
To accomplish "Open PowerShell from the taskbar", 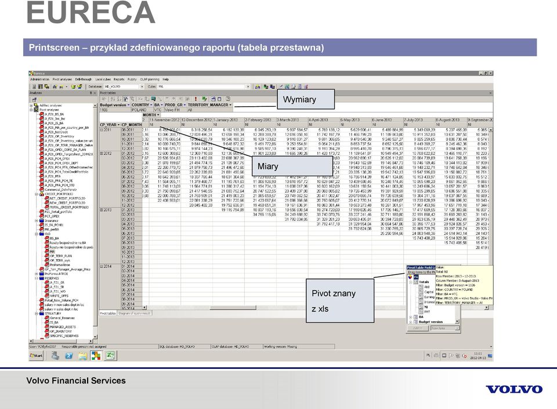I will (69, 356).
